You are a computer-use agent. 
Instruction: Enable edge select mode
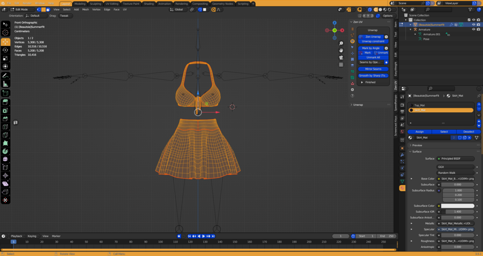coord(43,10)
